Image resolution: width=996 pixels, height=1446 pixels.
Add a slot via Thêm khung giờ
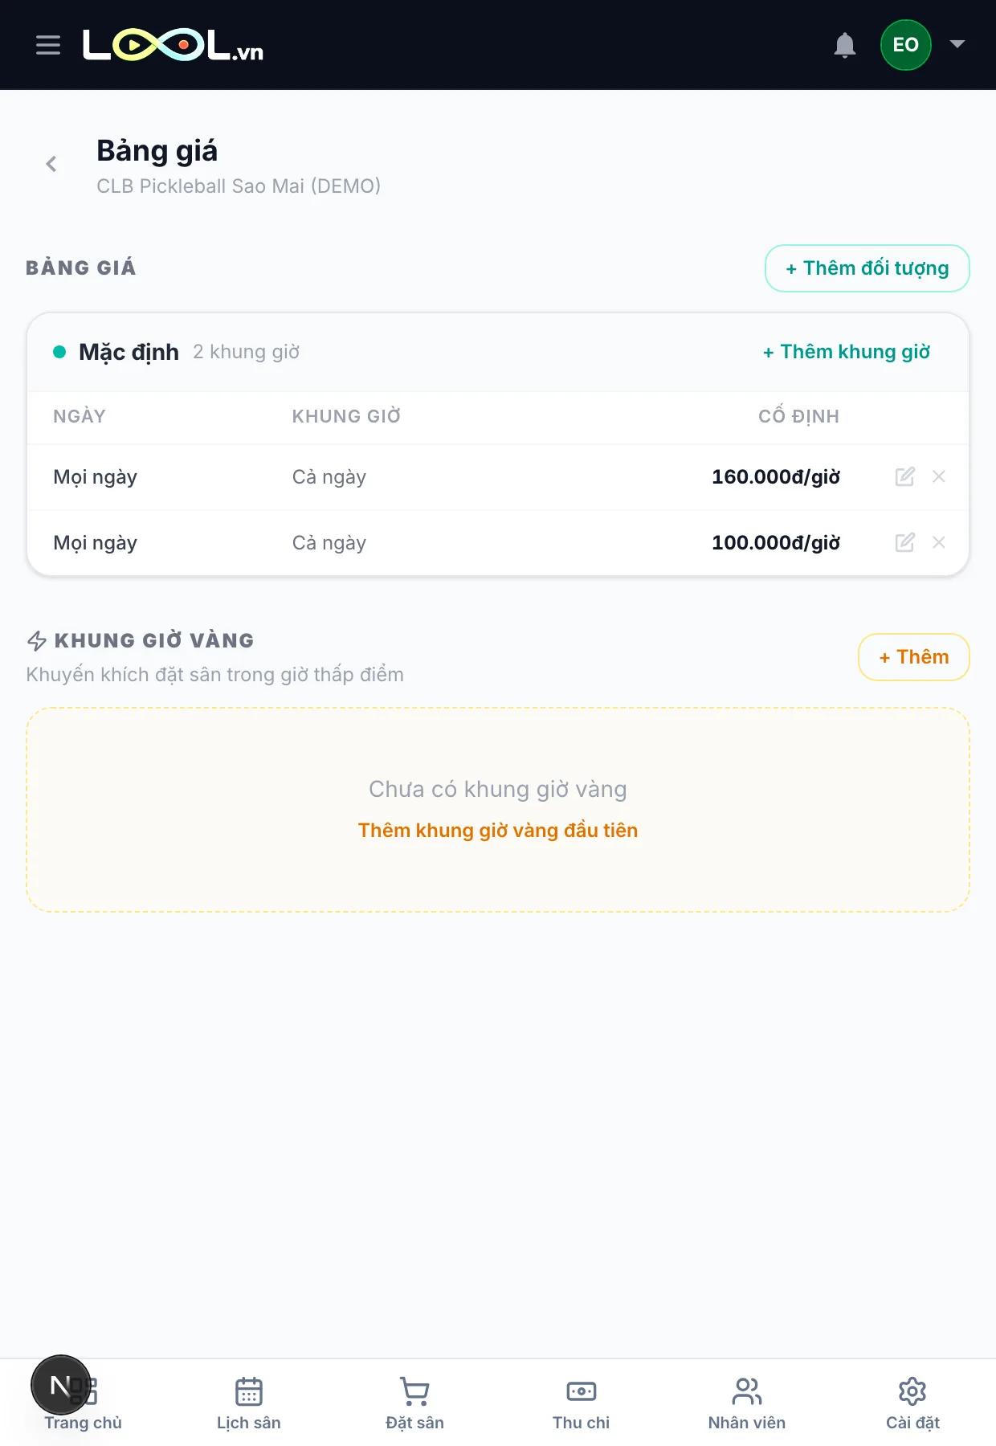[847, 352]
